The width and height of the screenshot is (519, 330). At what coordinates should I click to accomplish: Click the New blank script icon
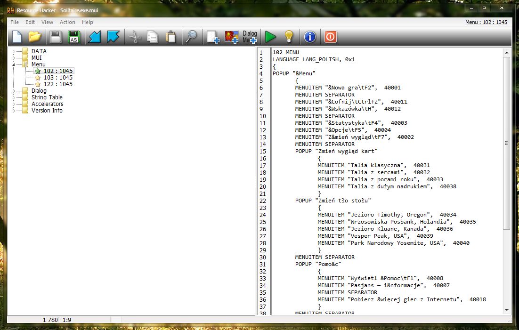click(17, 37)
